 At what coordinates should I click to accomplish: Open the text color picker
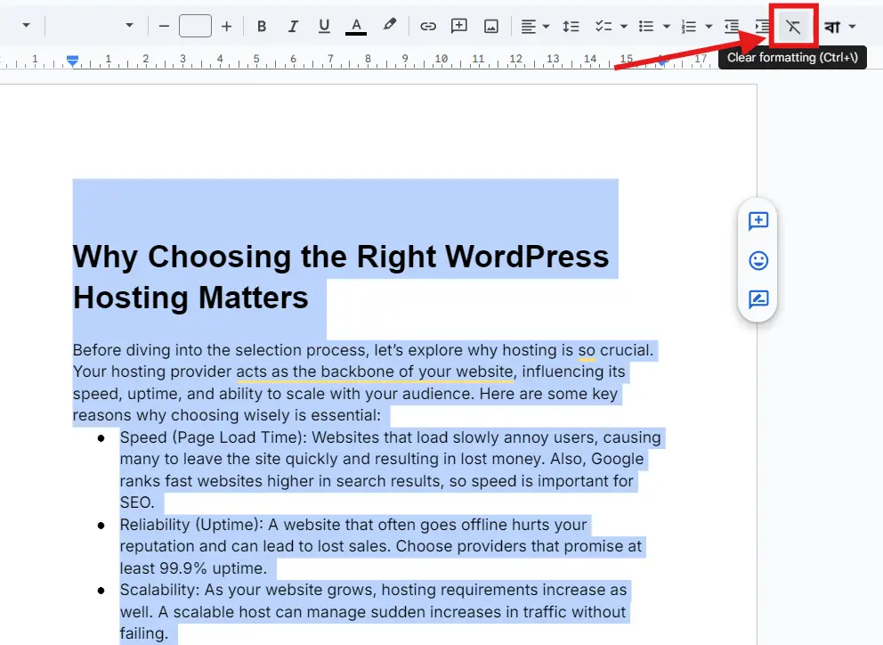pyautogui.click(x=355, y=26)
